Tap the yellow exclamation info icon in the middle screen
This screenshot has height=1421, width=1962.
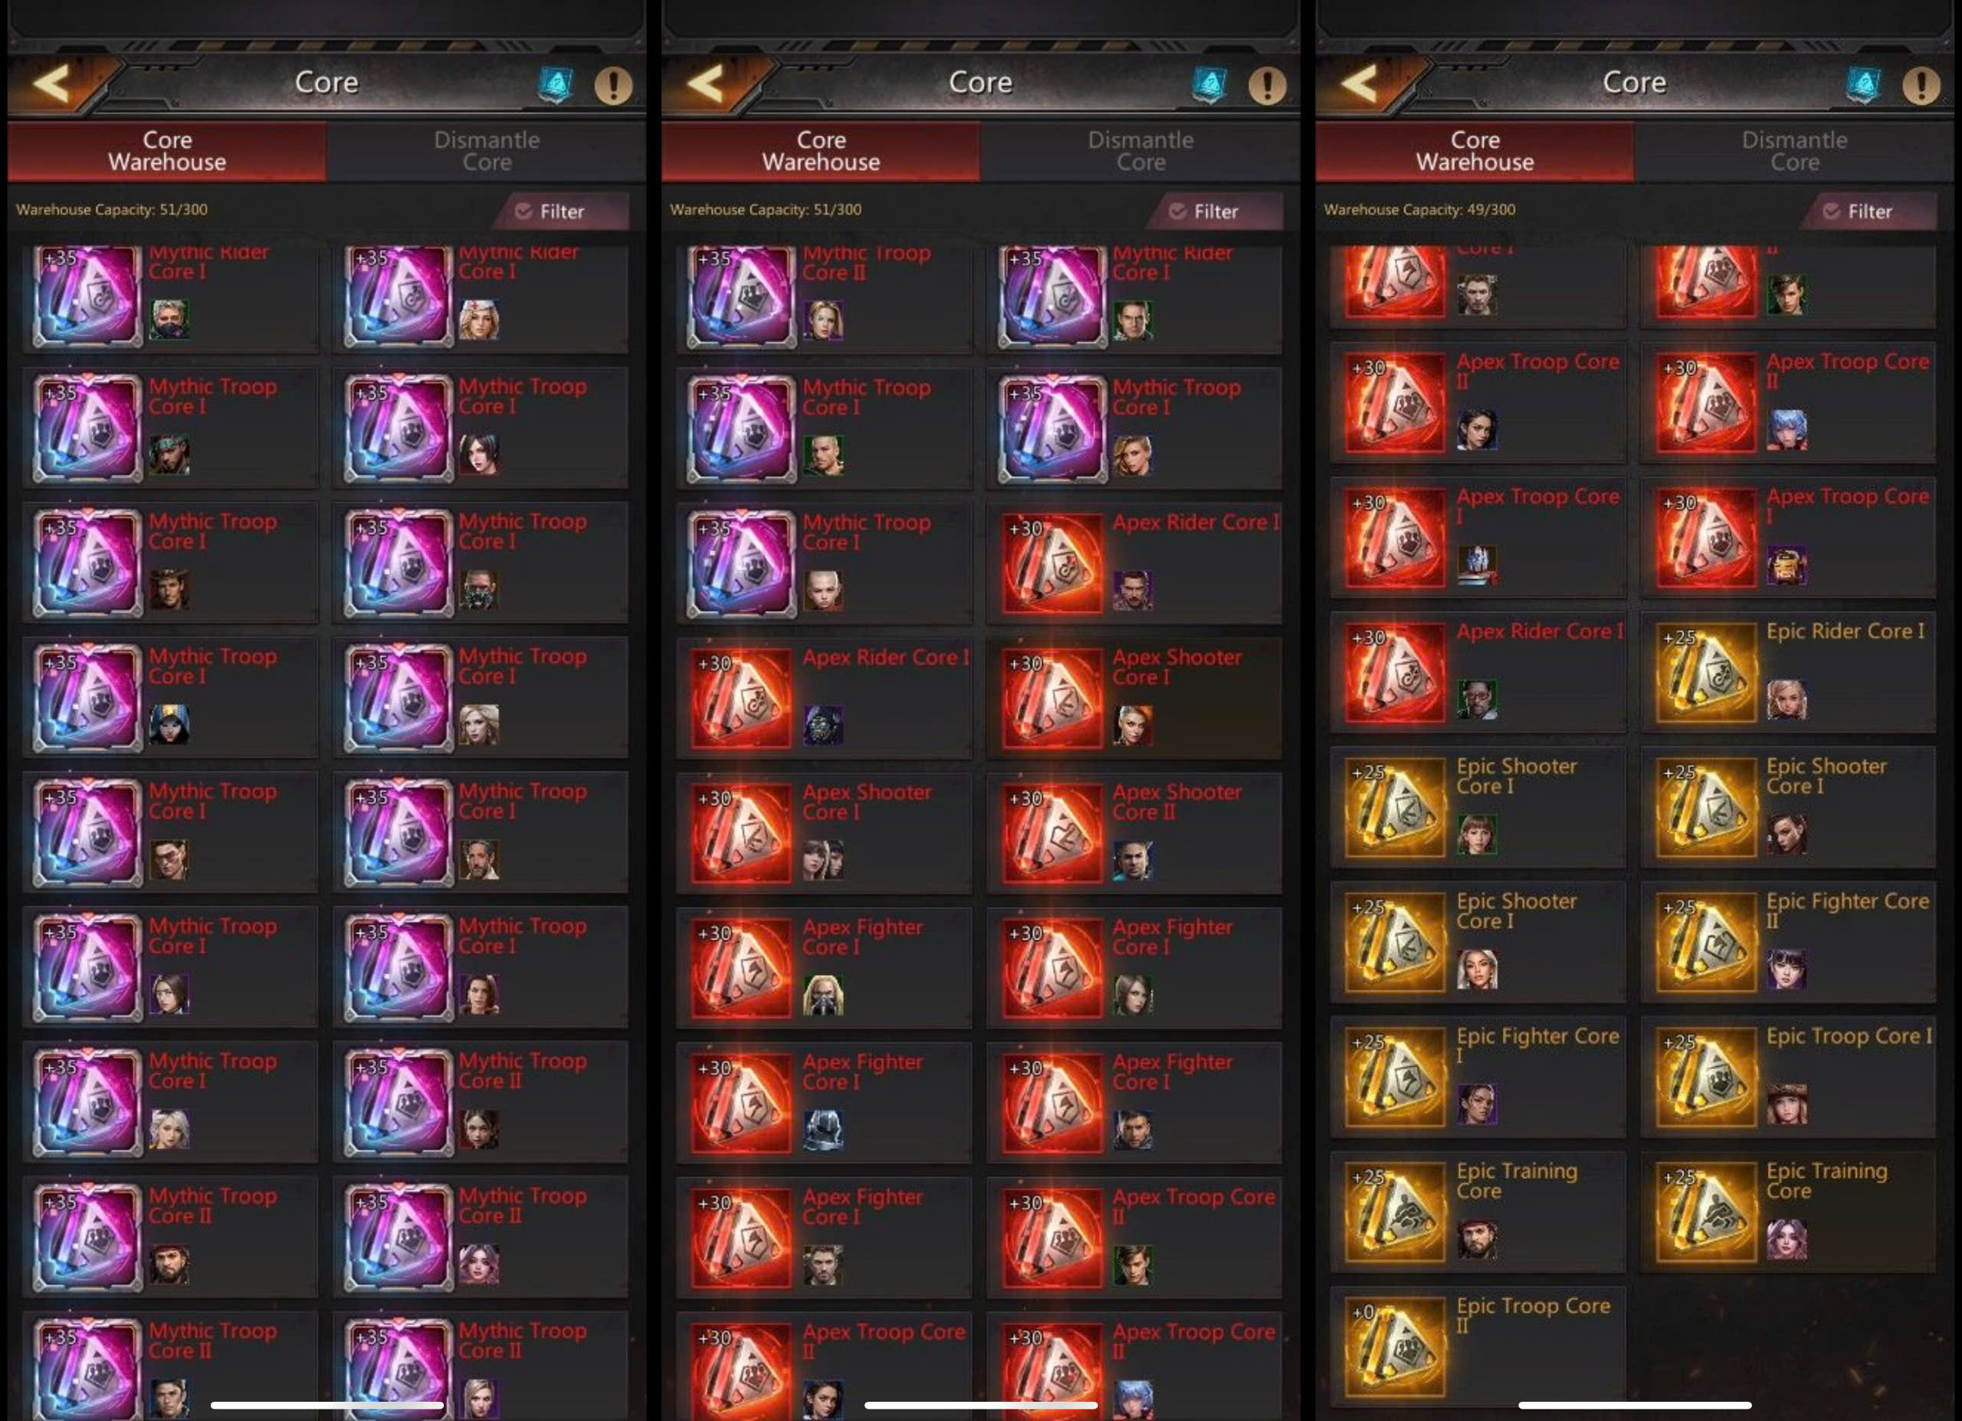(1266, 85)
